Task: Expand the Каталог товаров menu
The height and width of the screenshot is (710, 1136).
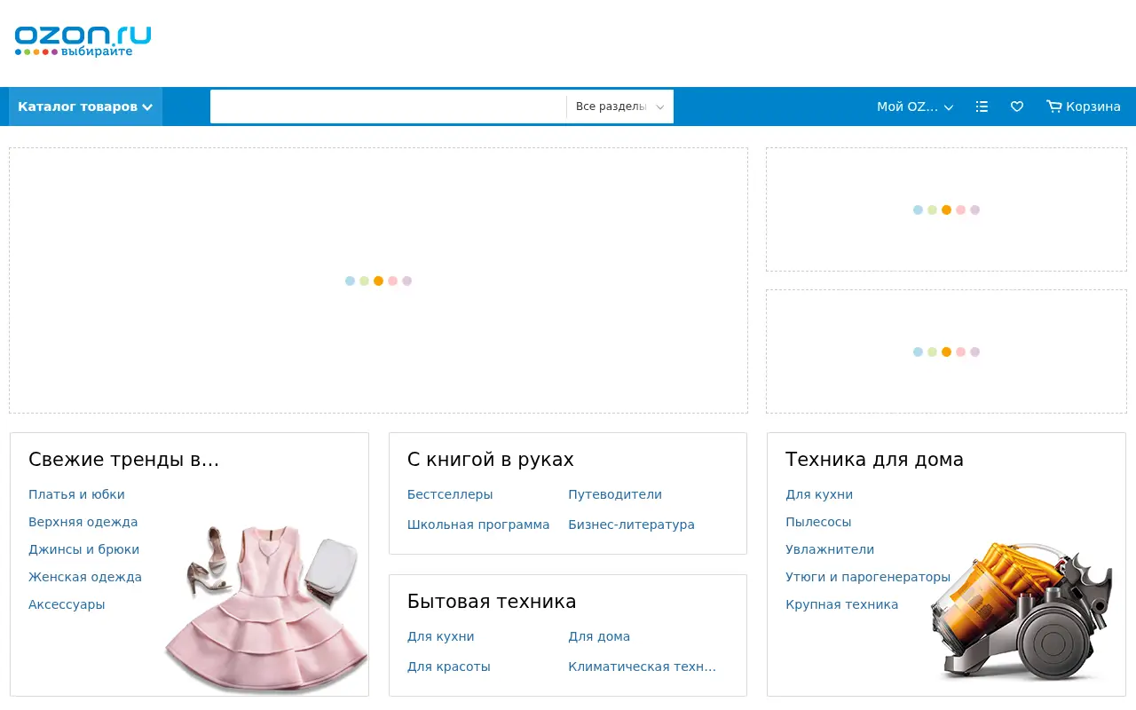Action: click(85, 106)
